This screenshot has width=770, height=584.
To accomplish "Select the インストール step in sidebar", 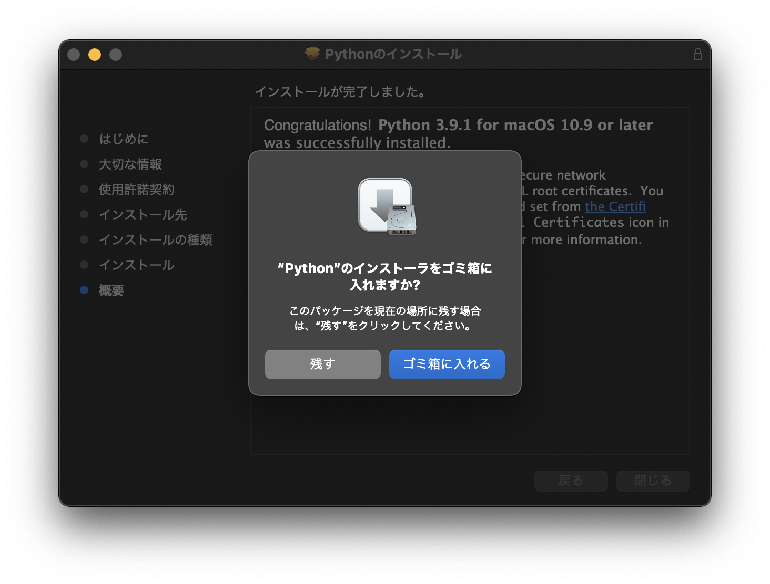I will coord(136,265).
